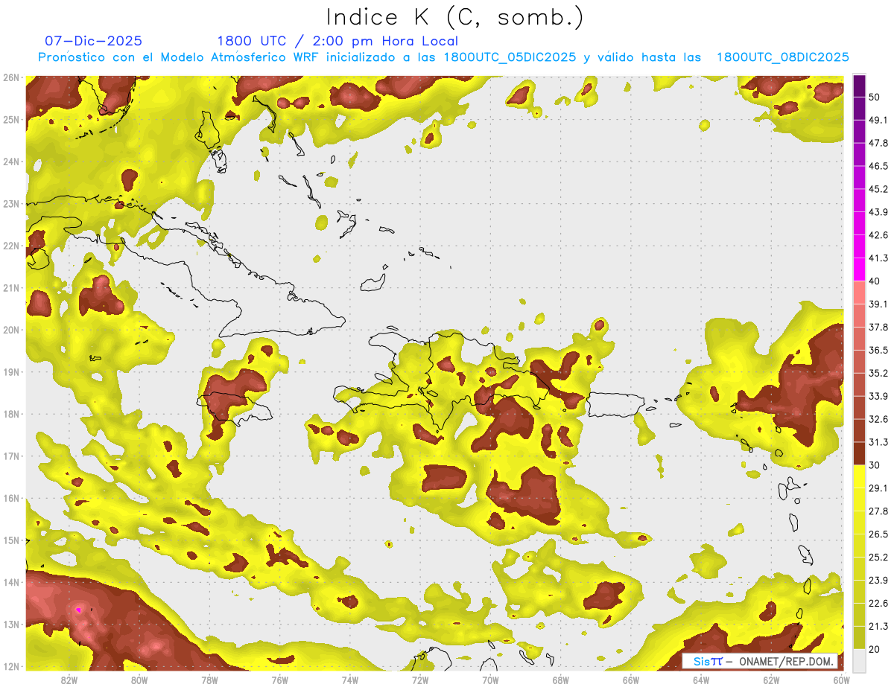Click the color scale value 25.2
This screenshot has width=894, height=690.
pyautogui.click(x=878, y=557)
